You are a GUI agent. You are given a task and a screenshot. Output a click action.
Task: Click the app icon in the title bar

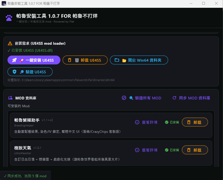point(4,3)
